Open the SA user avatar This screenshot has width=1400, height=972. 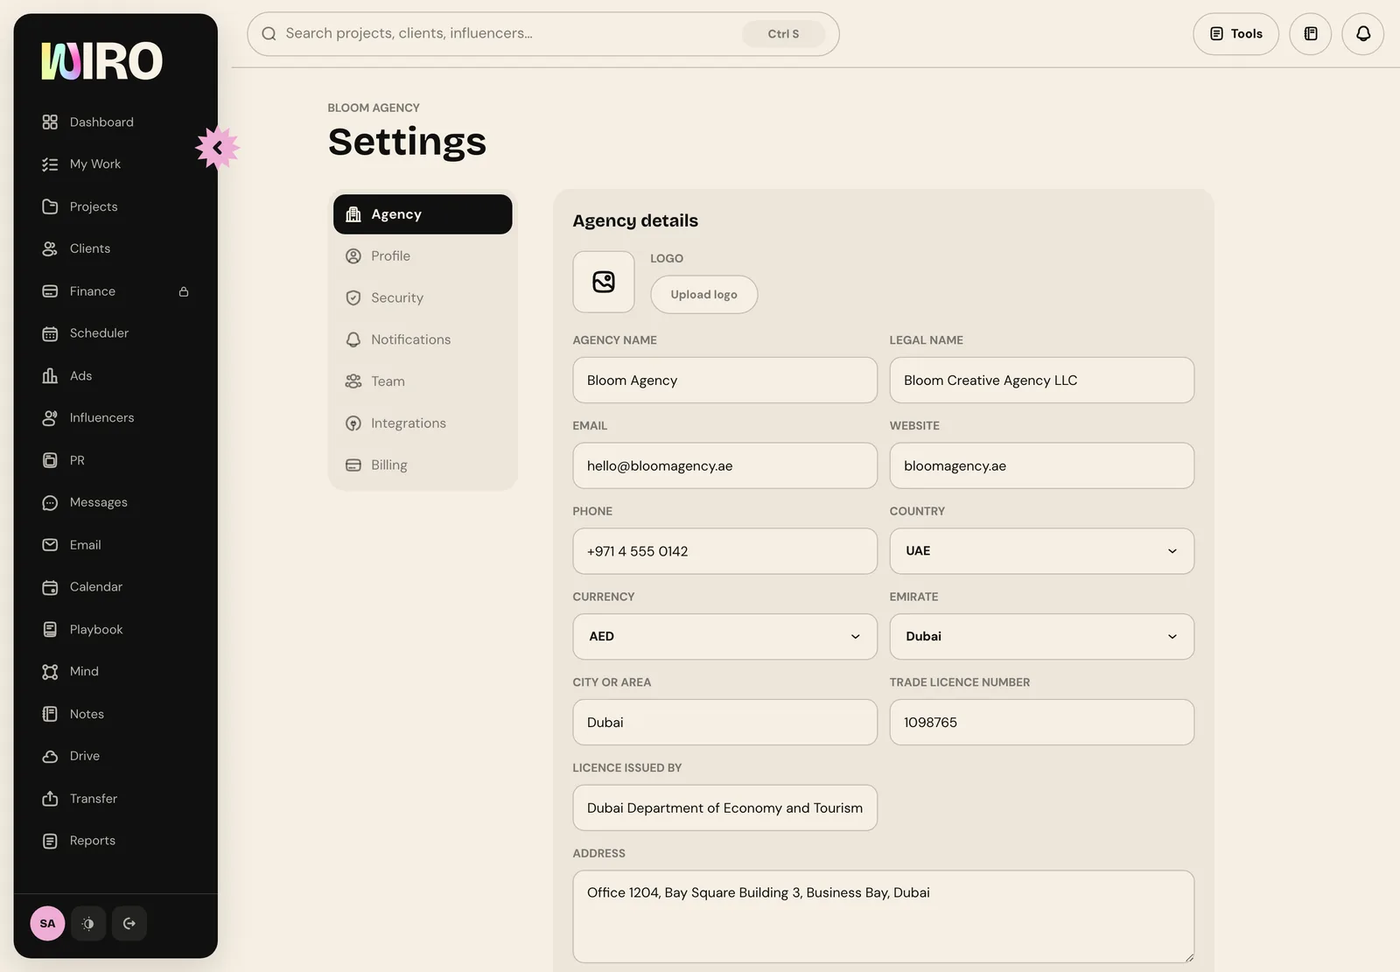[47, 923]
